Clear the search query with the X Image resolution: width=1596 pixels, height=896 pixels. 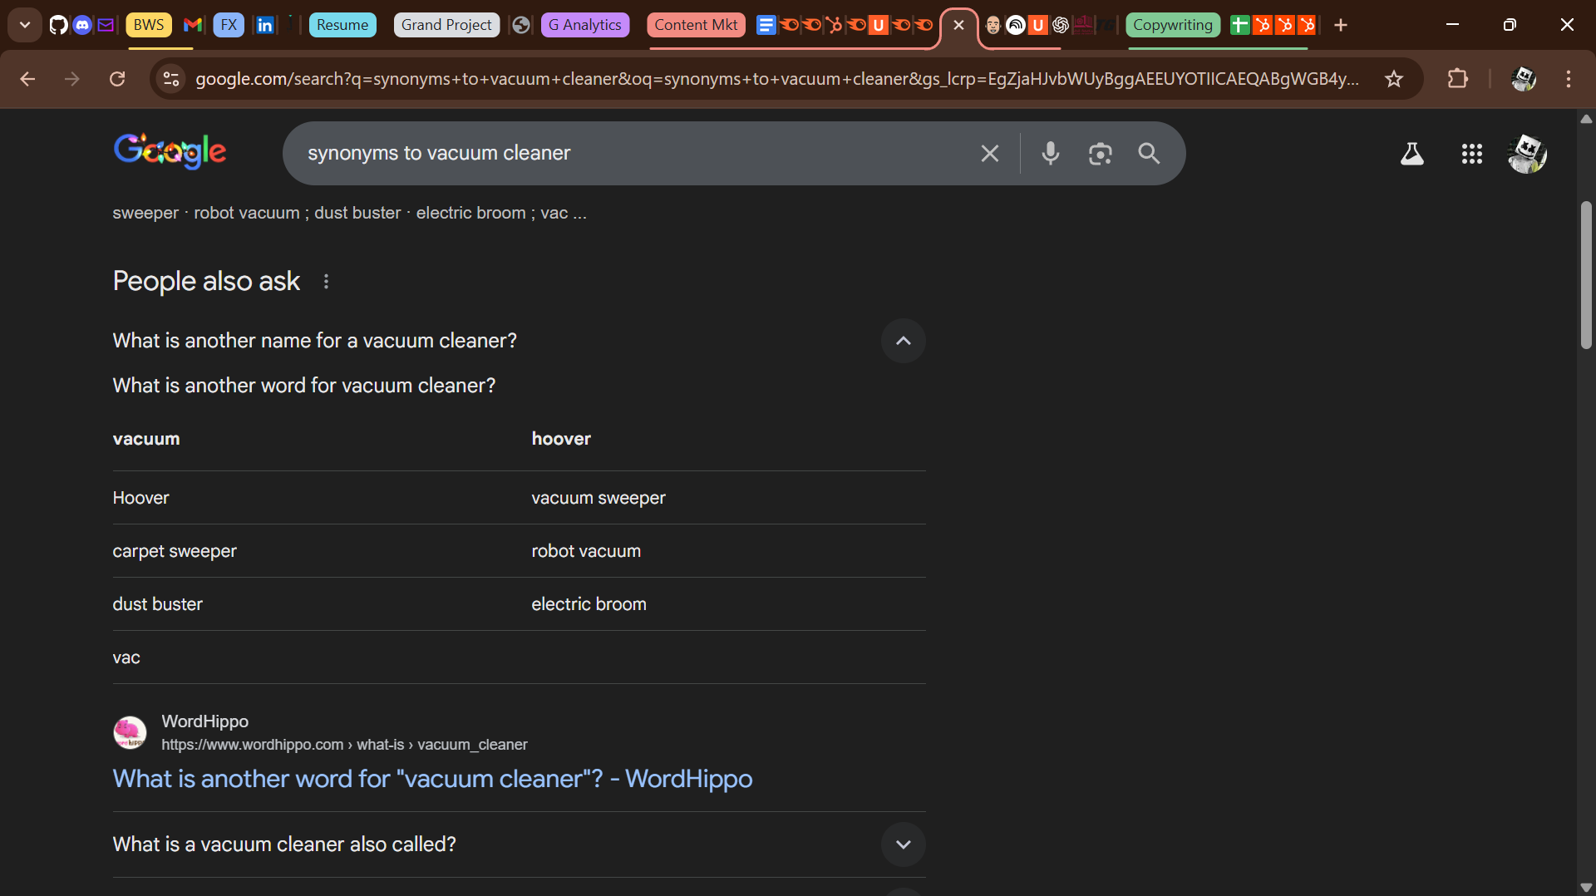click(989, 153)
